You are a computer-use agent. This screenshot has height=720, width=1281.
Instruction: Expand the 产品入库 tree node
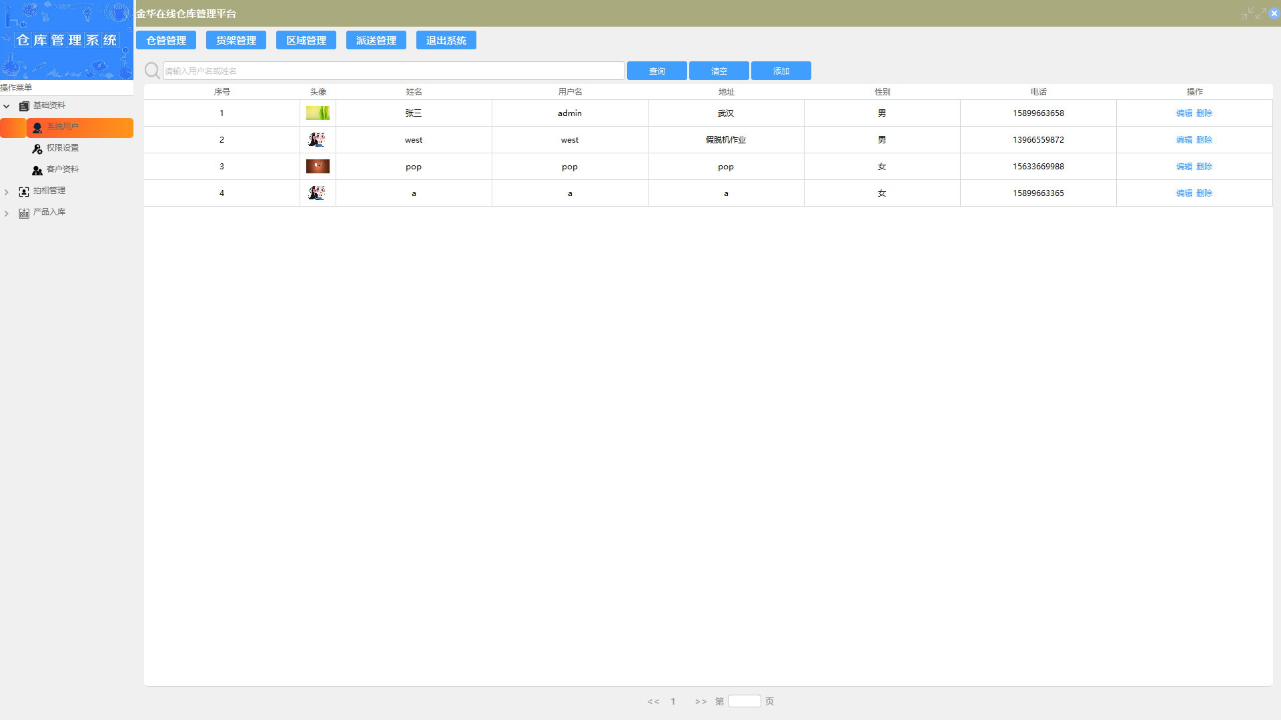[x=7, y=213]
